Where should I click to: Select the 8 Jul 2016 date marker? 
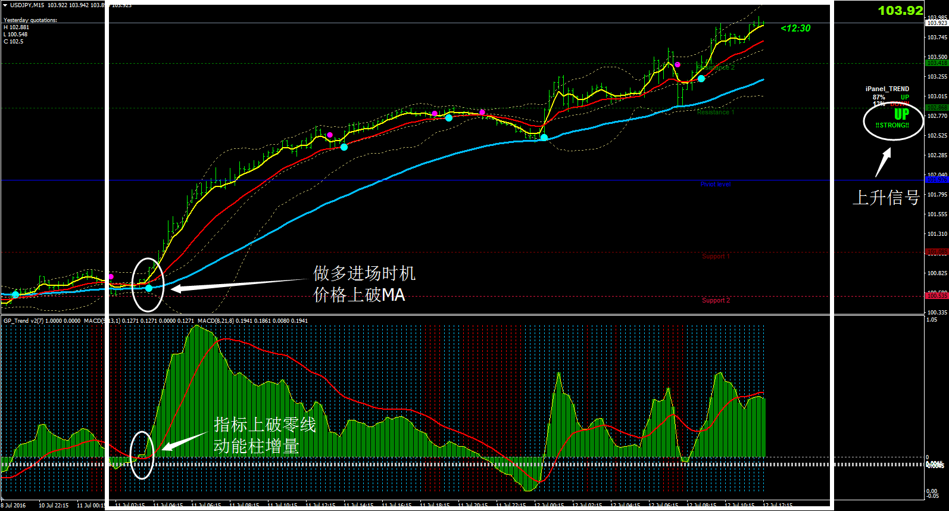click(x=13, y=506)
